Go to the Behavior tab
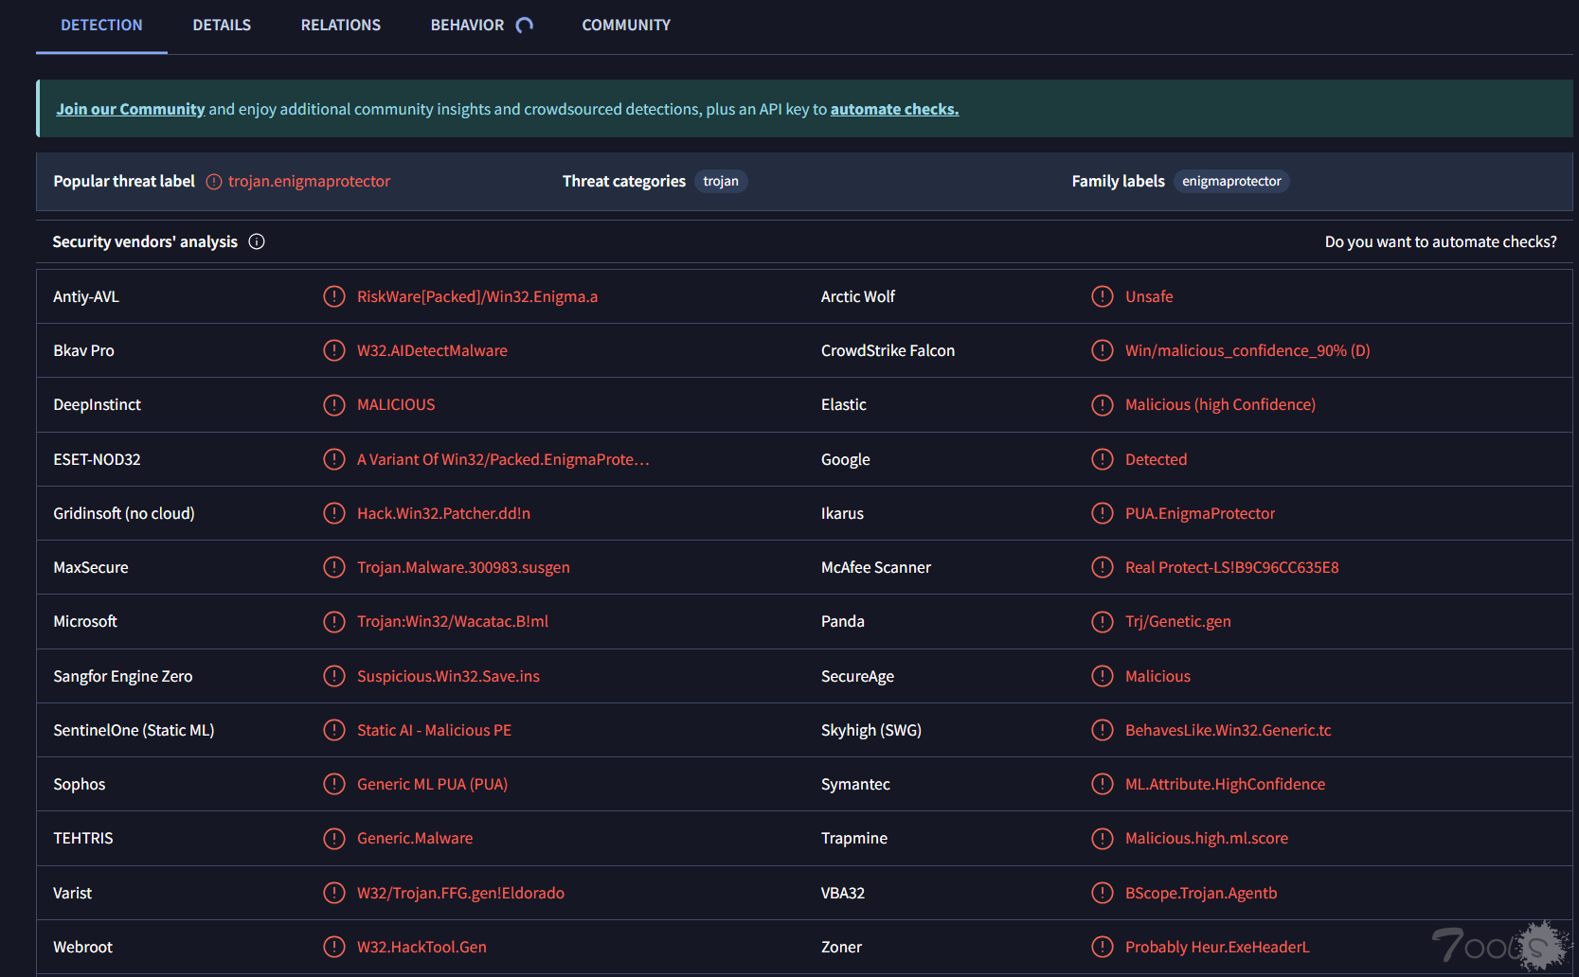Image resolution: width=1579 pixels, height=977 pixels. [467, 26]
